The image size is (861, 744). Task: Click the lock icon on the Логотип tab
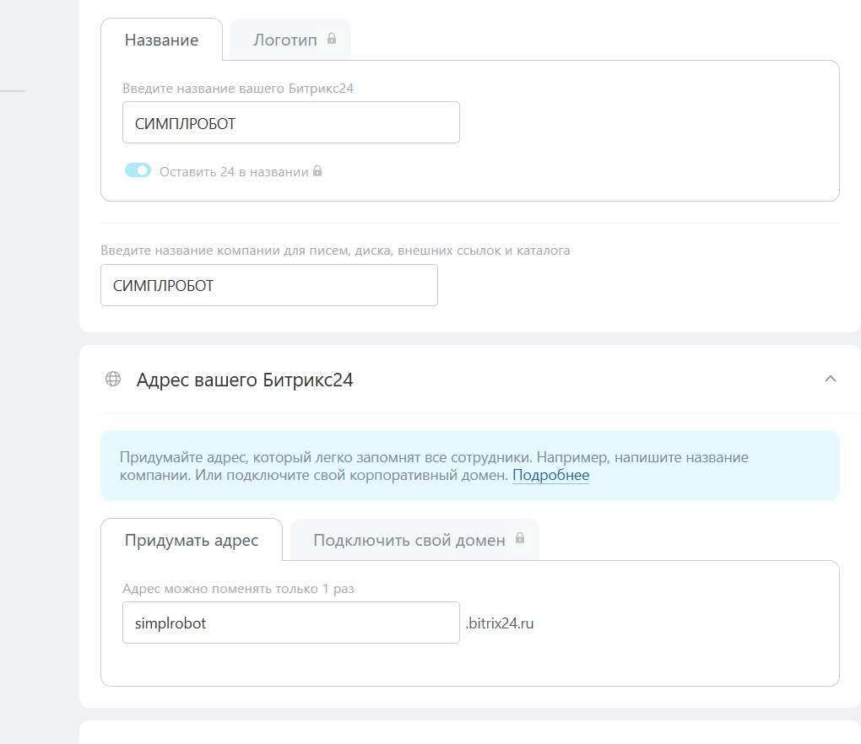[332, 39]
